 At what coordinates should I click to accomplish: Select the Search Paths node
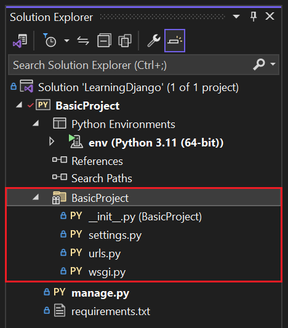click(x=102, y=178)
